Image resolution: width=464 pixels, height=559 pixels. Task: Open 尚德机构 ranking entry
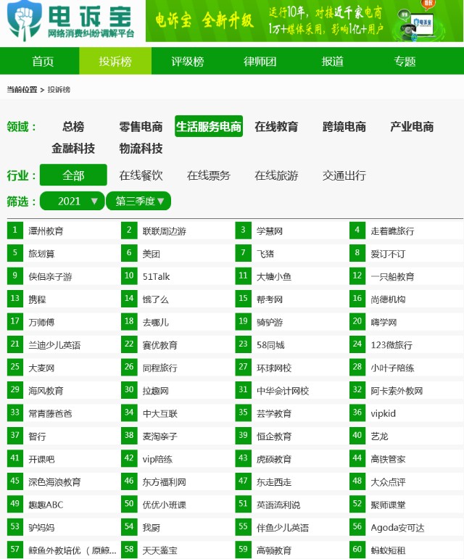[x=388, y=299]
